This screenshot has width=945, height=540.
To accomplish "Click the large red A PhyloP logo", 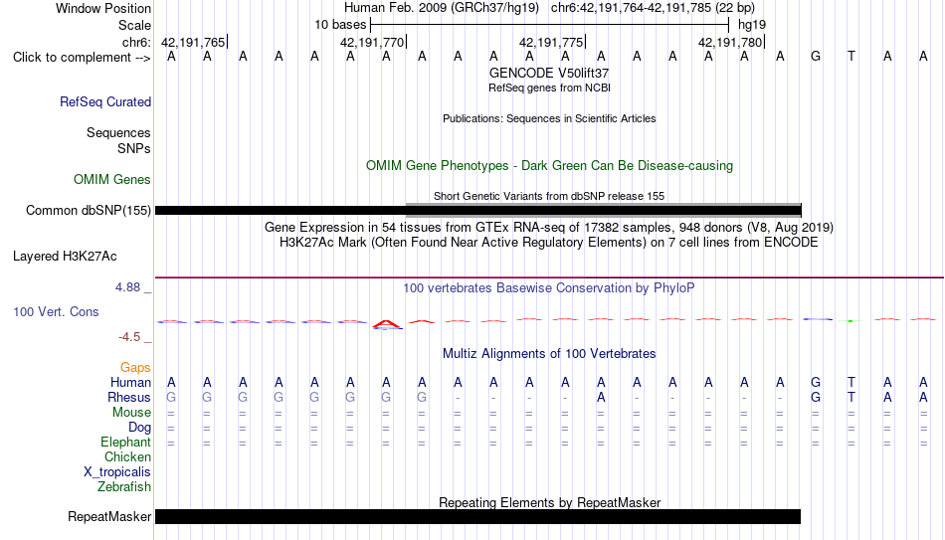I will (386, 325).
